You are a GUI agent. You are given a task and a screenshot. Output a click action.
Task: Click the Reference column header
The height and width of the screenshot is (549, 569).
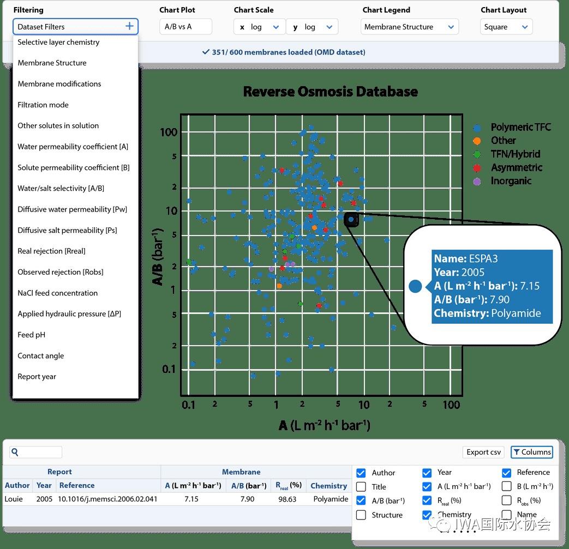[x=77, y=485]
